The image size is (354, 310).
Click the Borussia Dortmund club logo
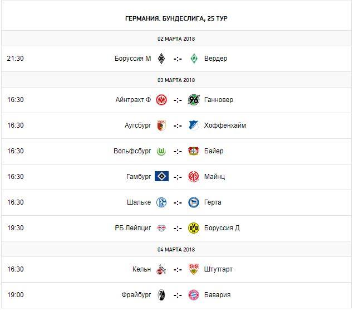click(x=194, y=228)
